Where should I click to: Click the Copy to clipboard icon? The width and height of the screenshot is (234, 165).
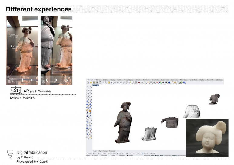[x=106, y=82]
